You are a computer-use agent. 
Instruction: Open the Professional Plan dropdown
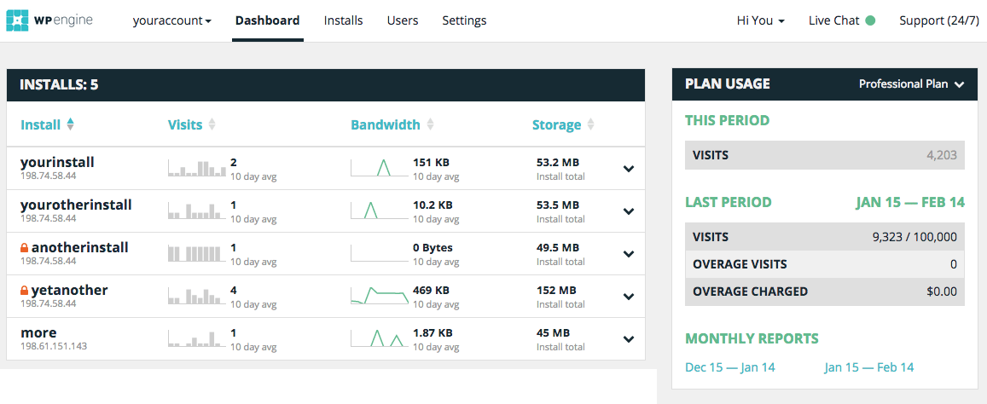point(911,84)
